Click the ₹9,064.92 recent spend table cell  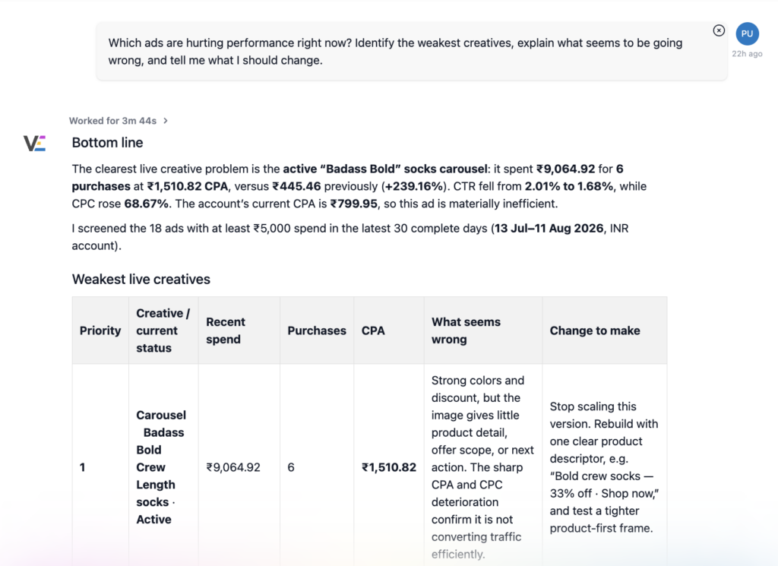click(233, 467)
